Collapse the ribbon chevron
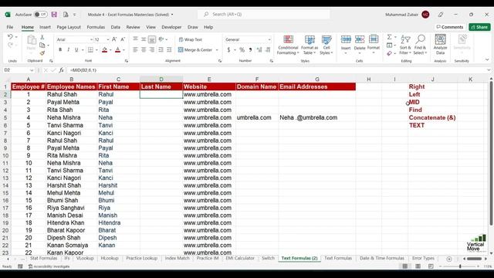494x278 pixels. pos(487,59)
